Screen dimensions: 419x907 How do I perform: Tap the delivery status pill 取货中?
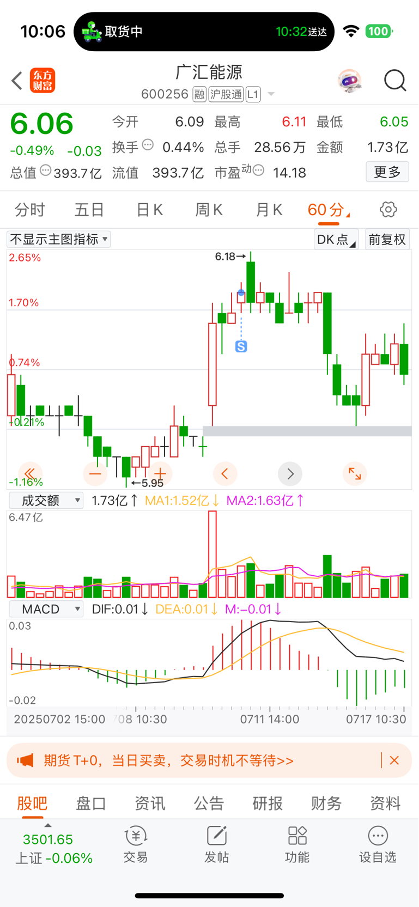pos(204,32)
